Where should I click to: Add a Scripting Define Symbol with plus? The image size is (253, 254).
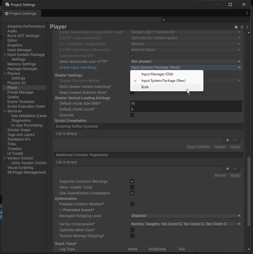[x=228, y=140]
